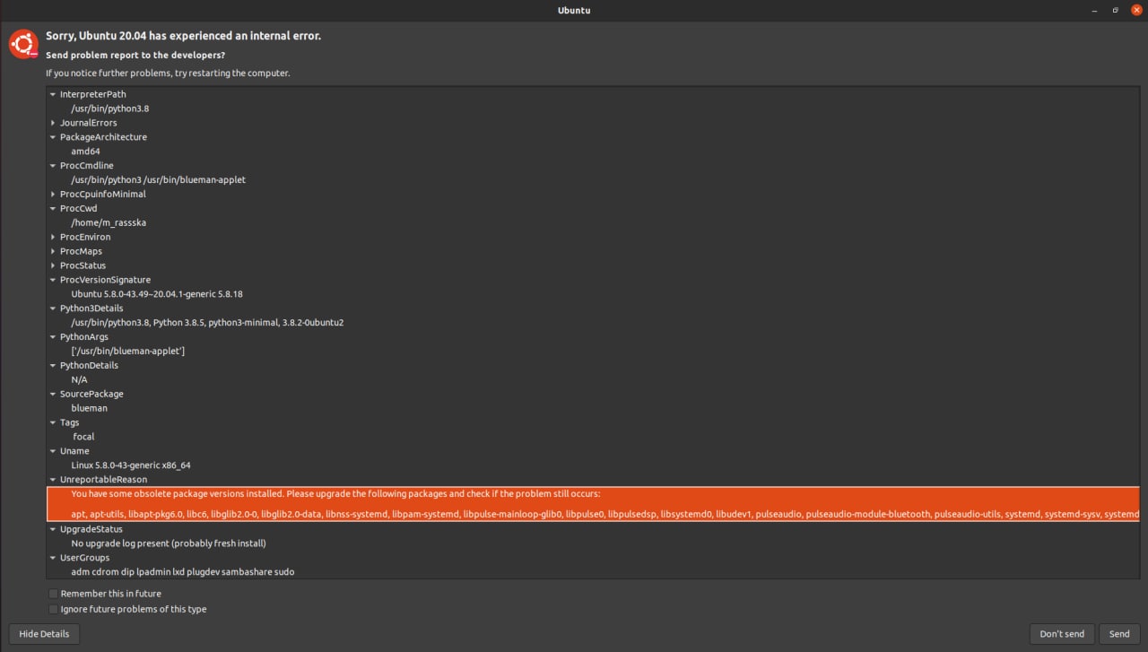This screenshot has width=1148, height=652.
Task: Close the Ubuntu error dialog window
Action: tap(1136, 10)
